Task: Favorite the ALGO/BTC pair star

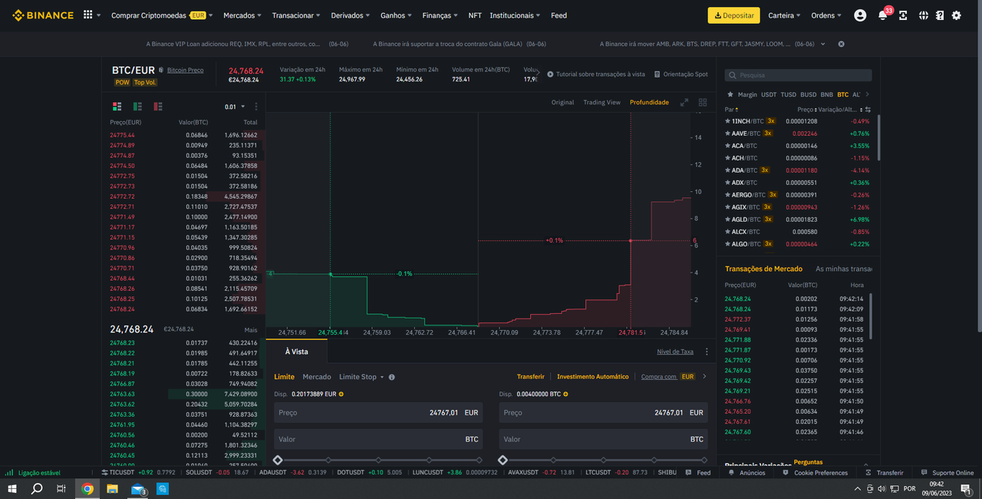Action: pyautogui.click(x=728, y=244)
